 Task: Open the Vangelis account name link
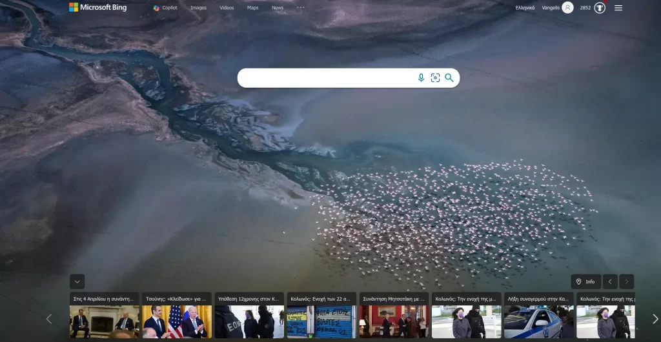pyautogui.click(x=550, y=8)
